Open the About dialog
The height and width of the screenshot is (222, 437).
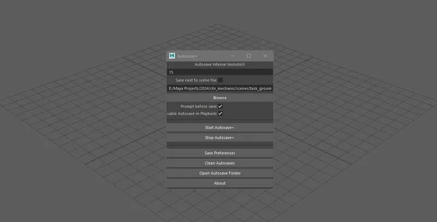pyautogui.click(x=220, y=183)
